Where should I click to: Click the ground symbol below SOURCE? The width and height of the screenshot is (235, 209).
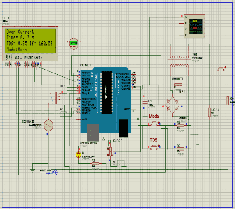tap(32, 170)
